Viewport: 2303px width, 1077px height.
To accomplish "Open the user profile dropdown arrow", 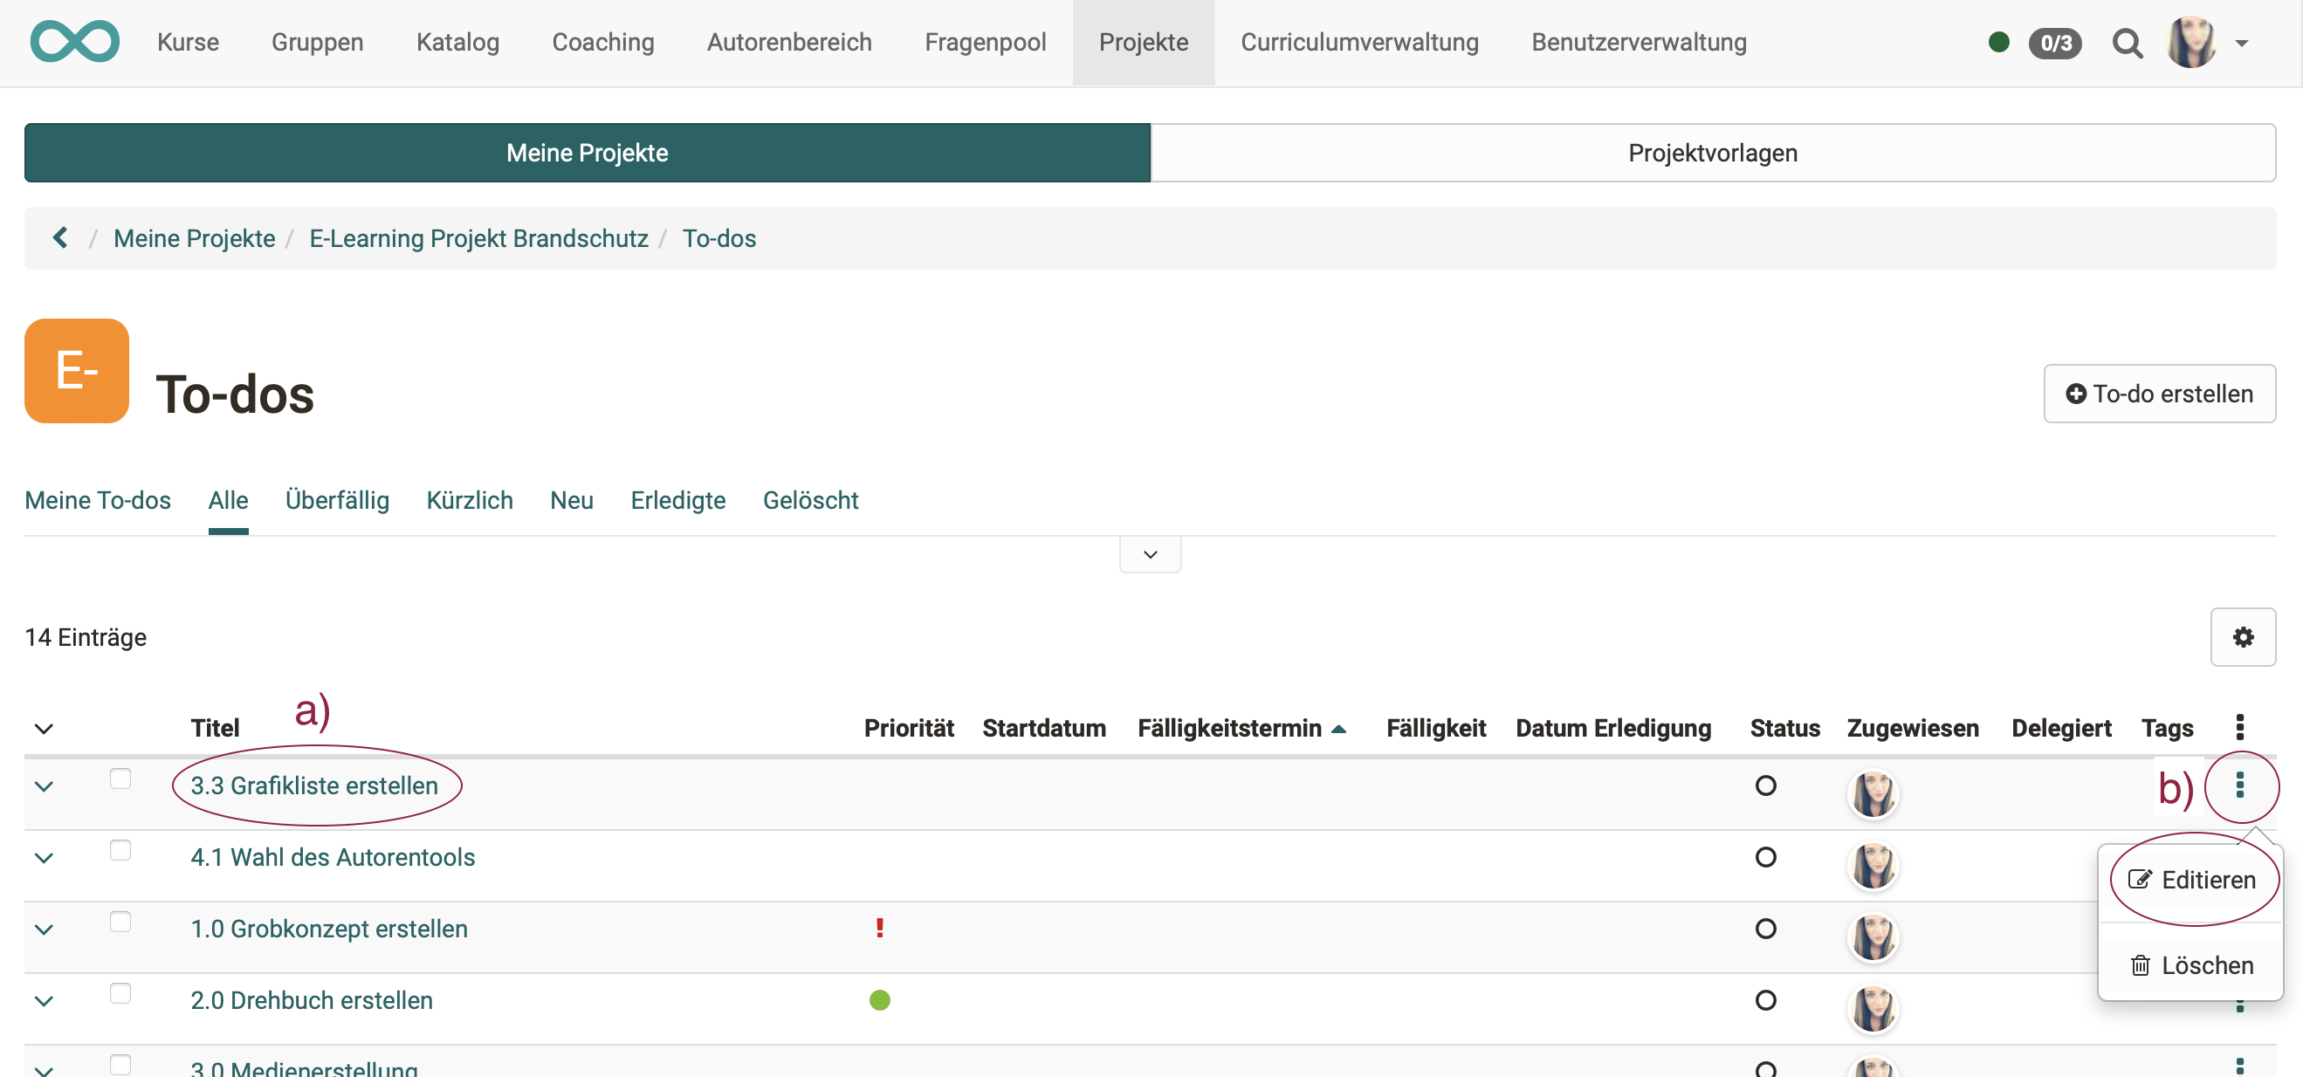I will (x=2242, y=43).
